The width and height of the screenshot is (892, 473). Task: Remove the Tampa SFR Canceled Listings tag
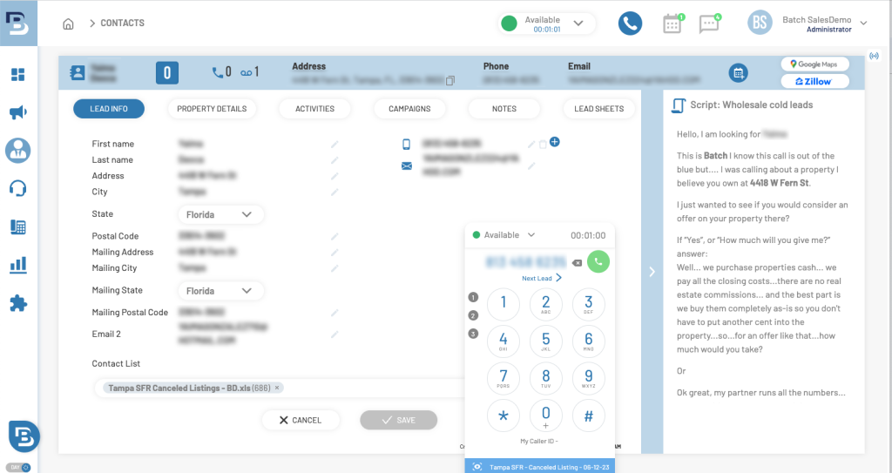[278, 388]
